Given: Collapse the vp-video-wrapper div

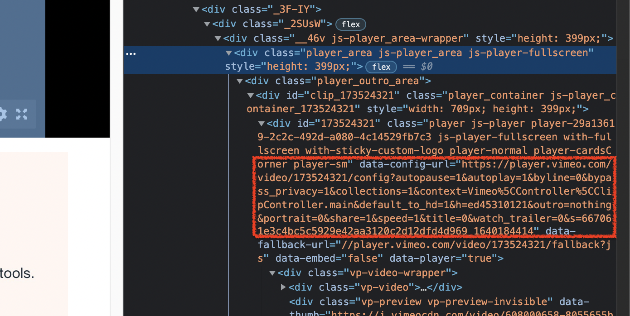Looking at the screenshot, I should click(272, 273).
